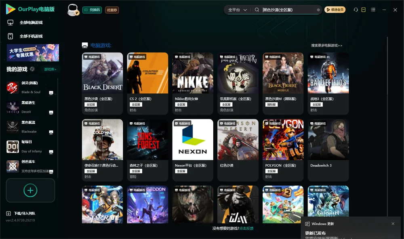The image size is (404, 239).
Task: Open the 红色沙漠 Crimson Desert card
Action: point(238,150)
